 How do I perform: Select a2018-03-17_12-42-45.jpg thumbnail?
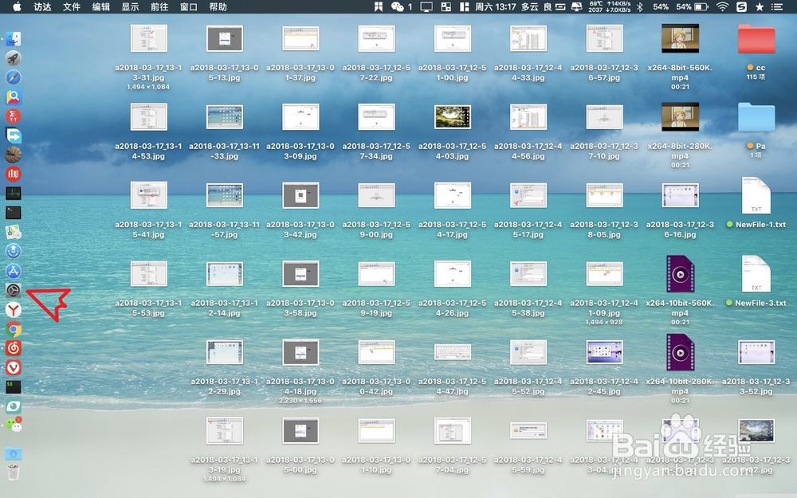604,352
